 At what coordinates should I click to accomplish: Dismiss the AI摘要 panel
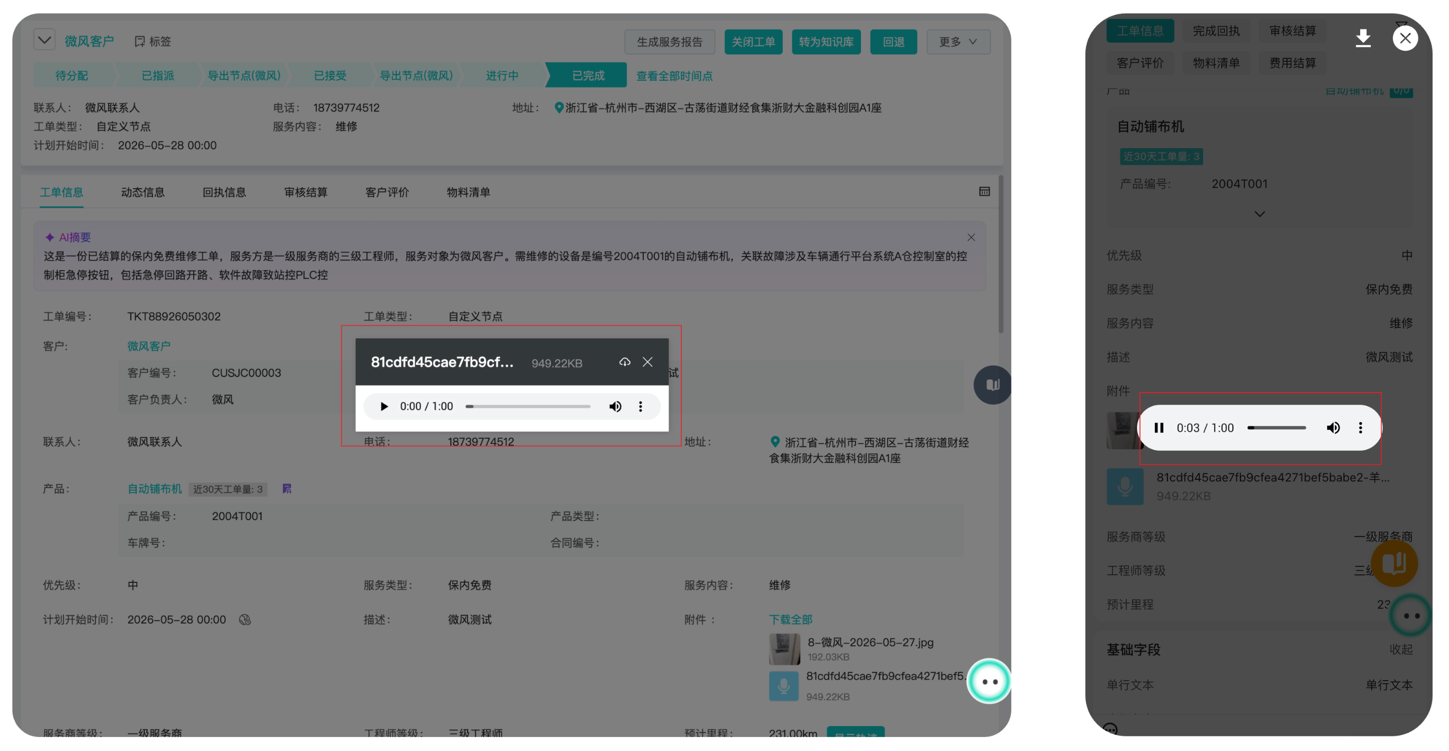971,237
